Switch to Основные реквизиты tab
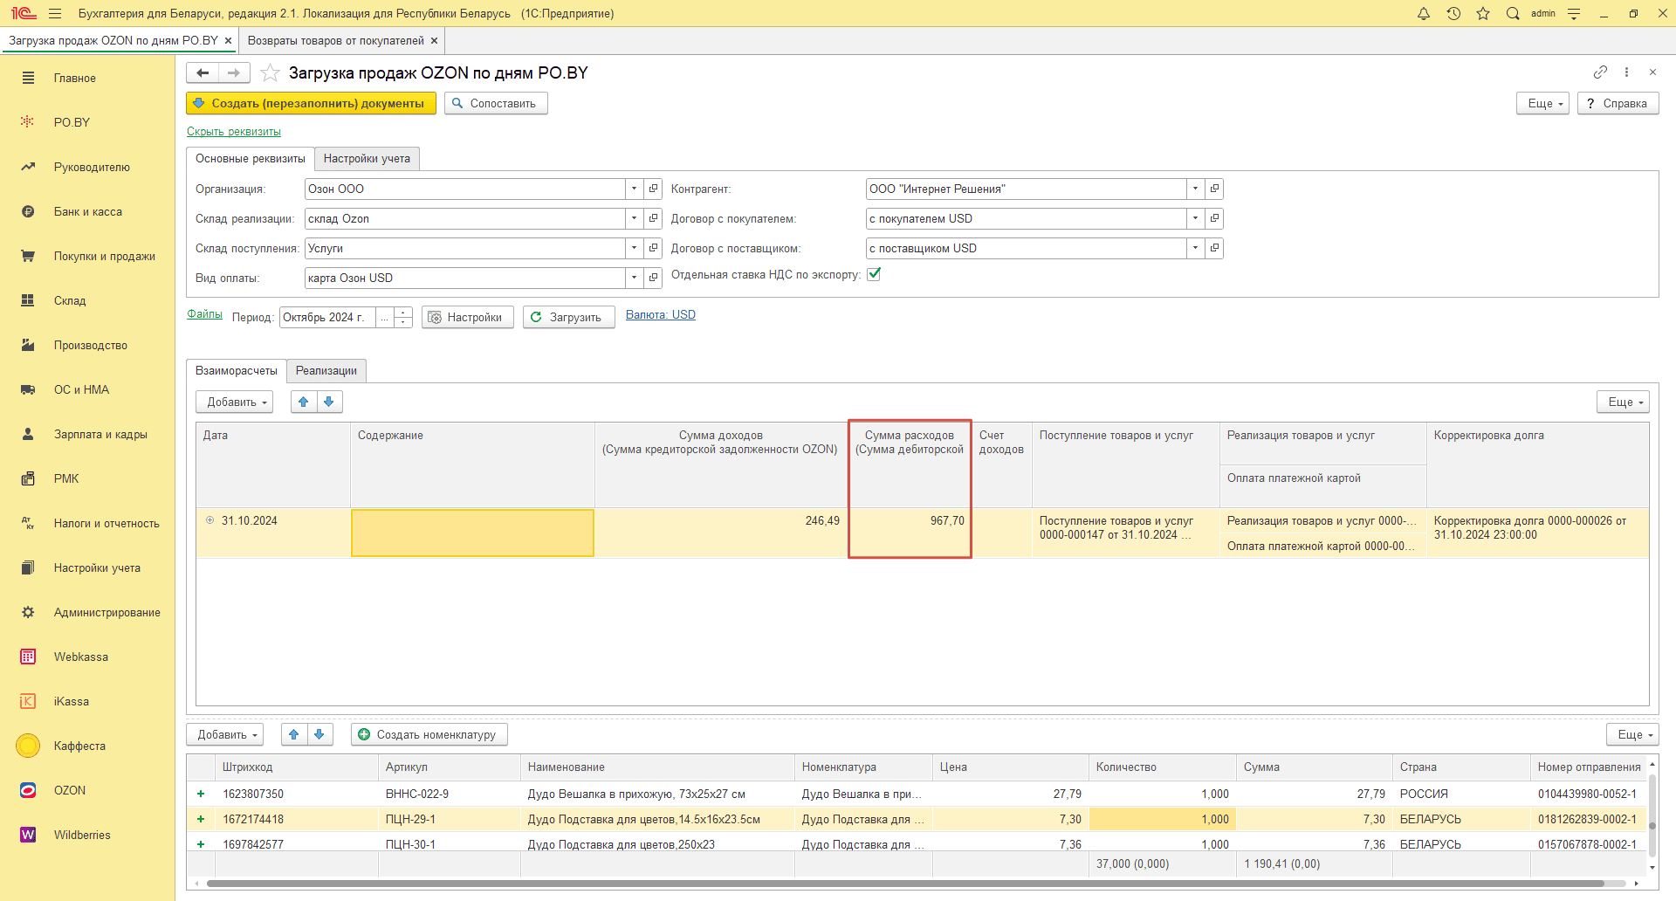 (x=251, y=158)
